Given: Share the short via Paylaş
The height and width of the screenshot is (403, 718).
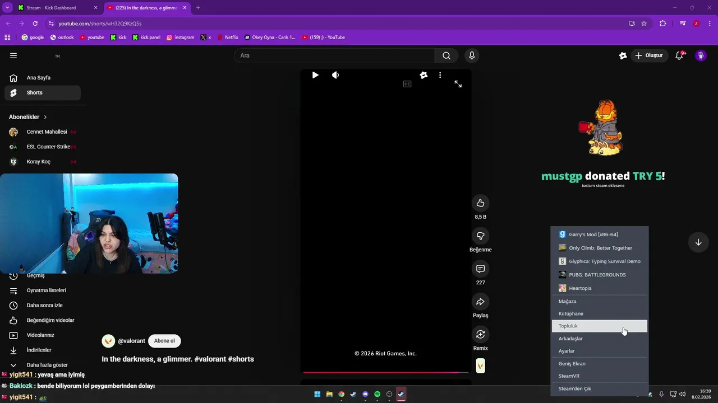Looking at the screenshot, I should [x=480, y=302].
